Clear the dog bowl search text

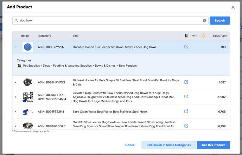204,20
